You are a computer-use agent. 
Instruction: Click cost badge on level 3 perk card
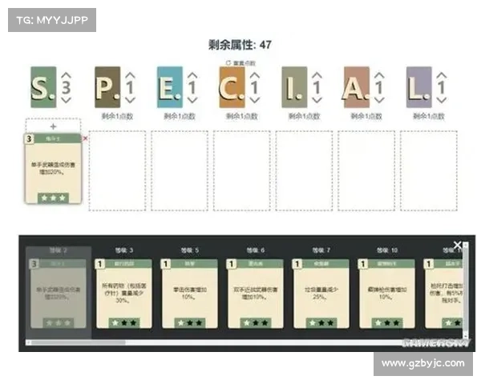(x=99, y=264)
